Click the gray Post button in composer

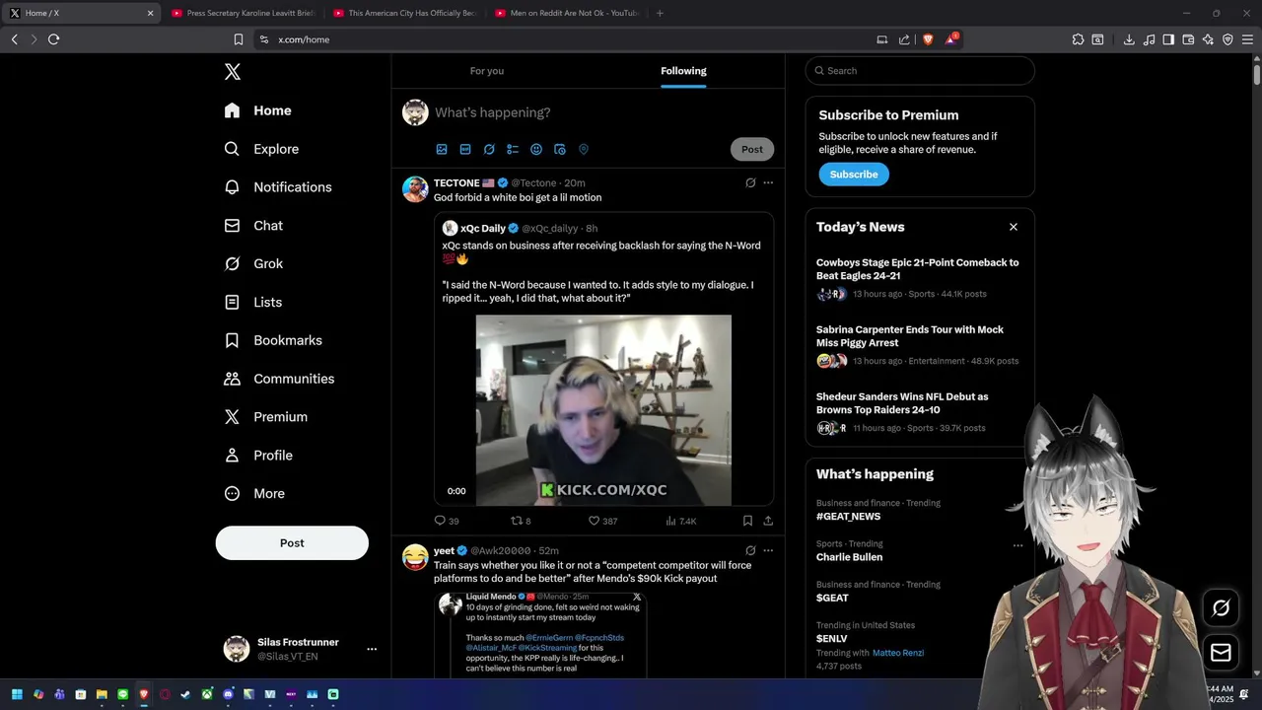pyautogui.click(x=752, y=150)
